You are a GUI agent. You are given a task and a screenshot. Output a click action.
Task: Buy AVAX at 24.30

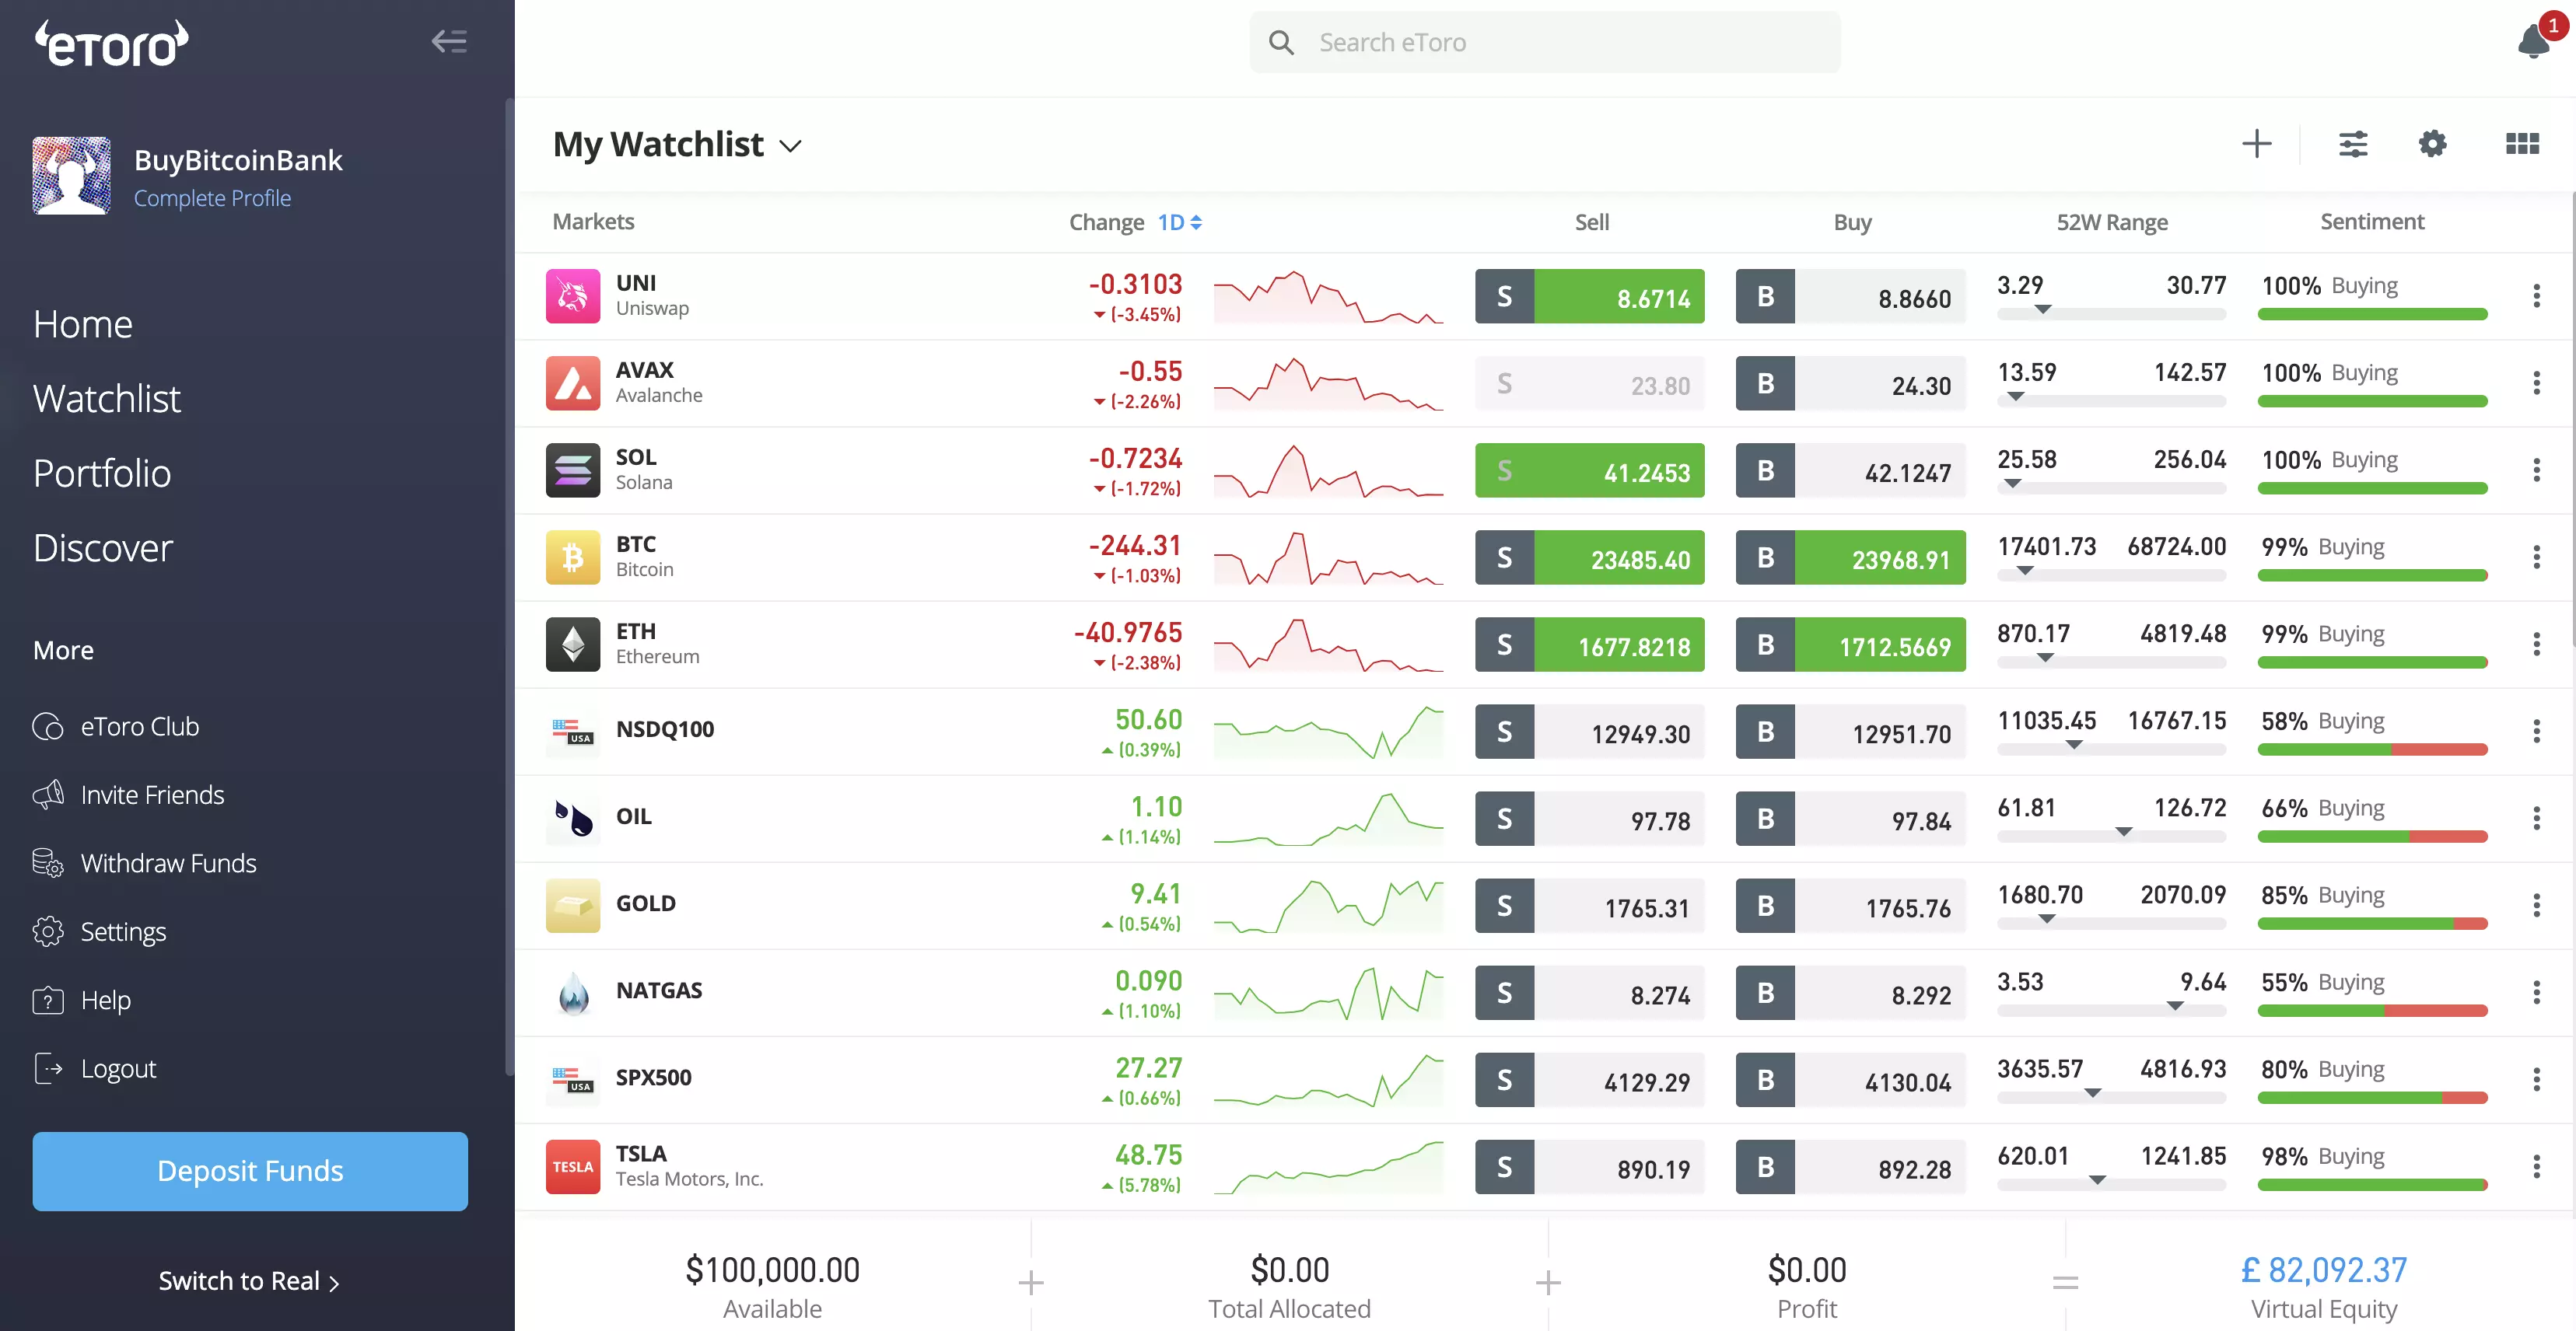tap(1850, 383)
